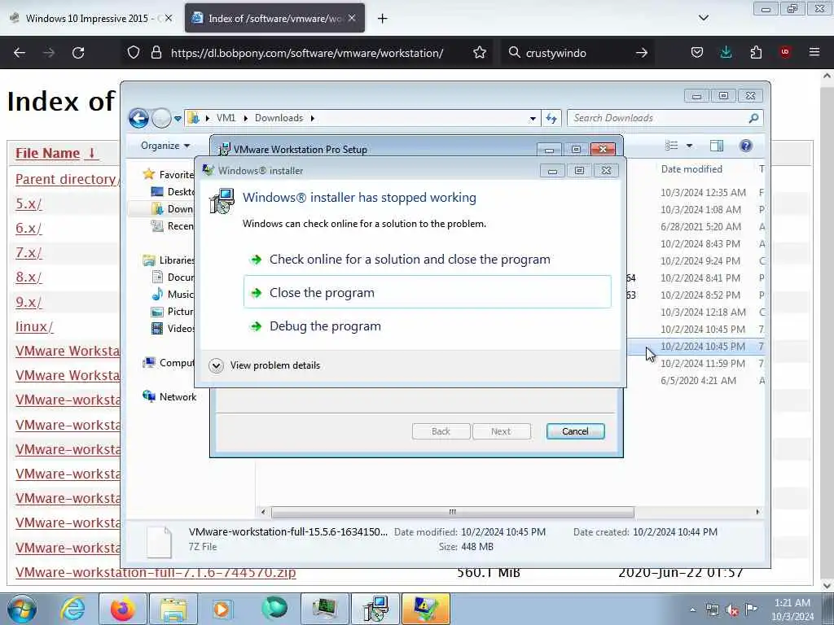
Task: Click Explorer refresh button
Action: pos(551,118)
